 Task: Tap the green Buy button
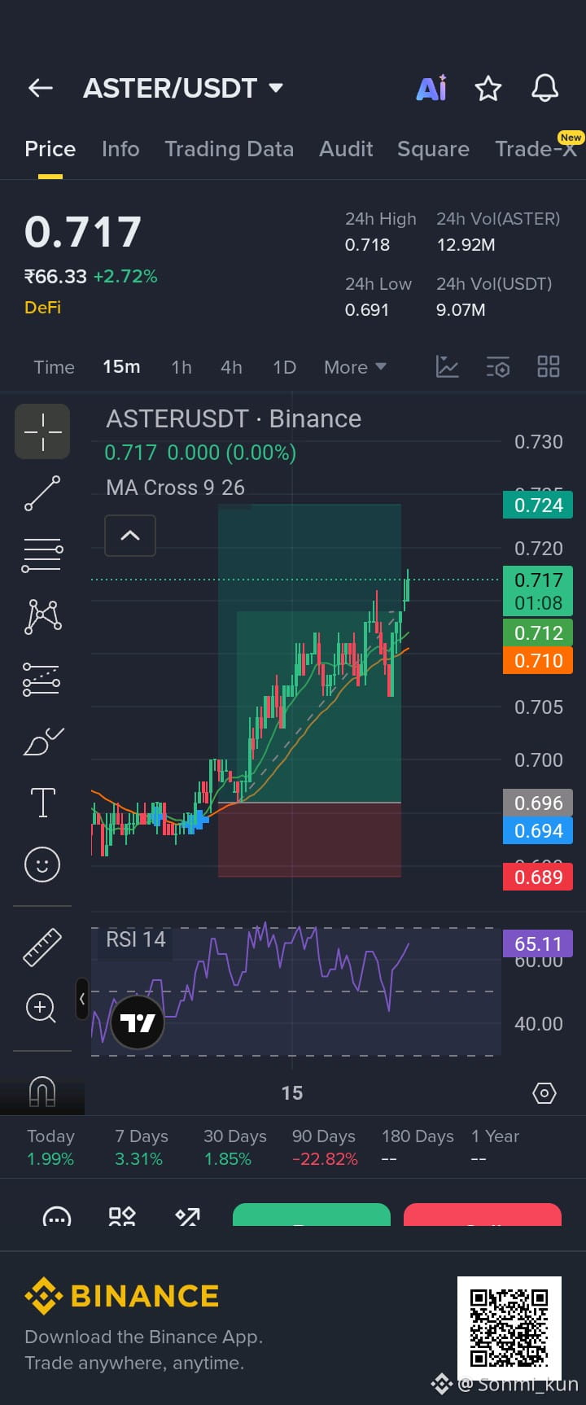pyautogui.click(x=312, y=1215)
